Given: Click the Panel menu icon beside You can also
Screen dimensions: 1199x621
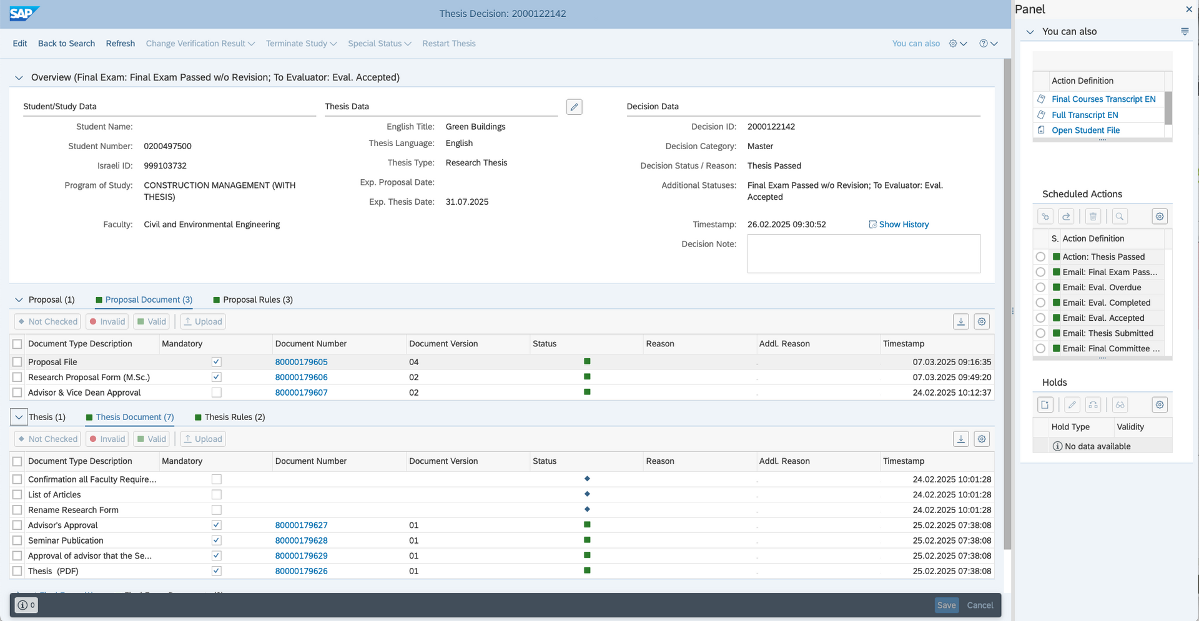Looking at the screenshot, I should [x=1185, y=31].
